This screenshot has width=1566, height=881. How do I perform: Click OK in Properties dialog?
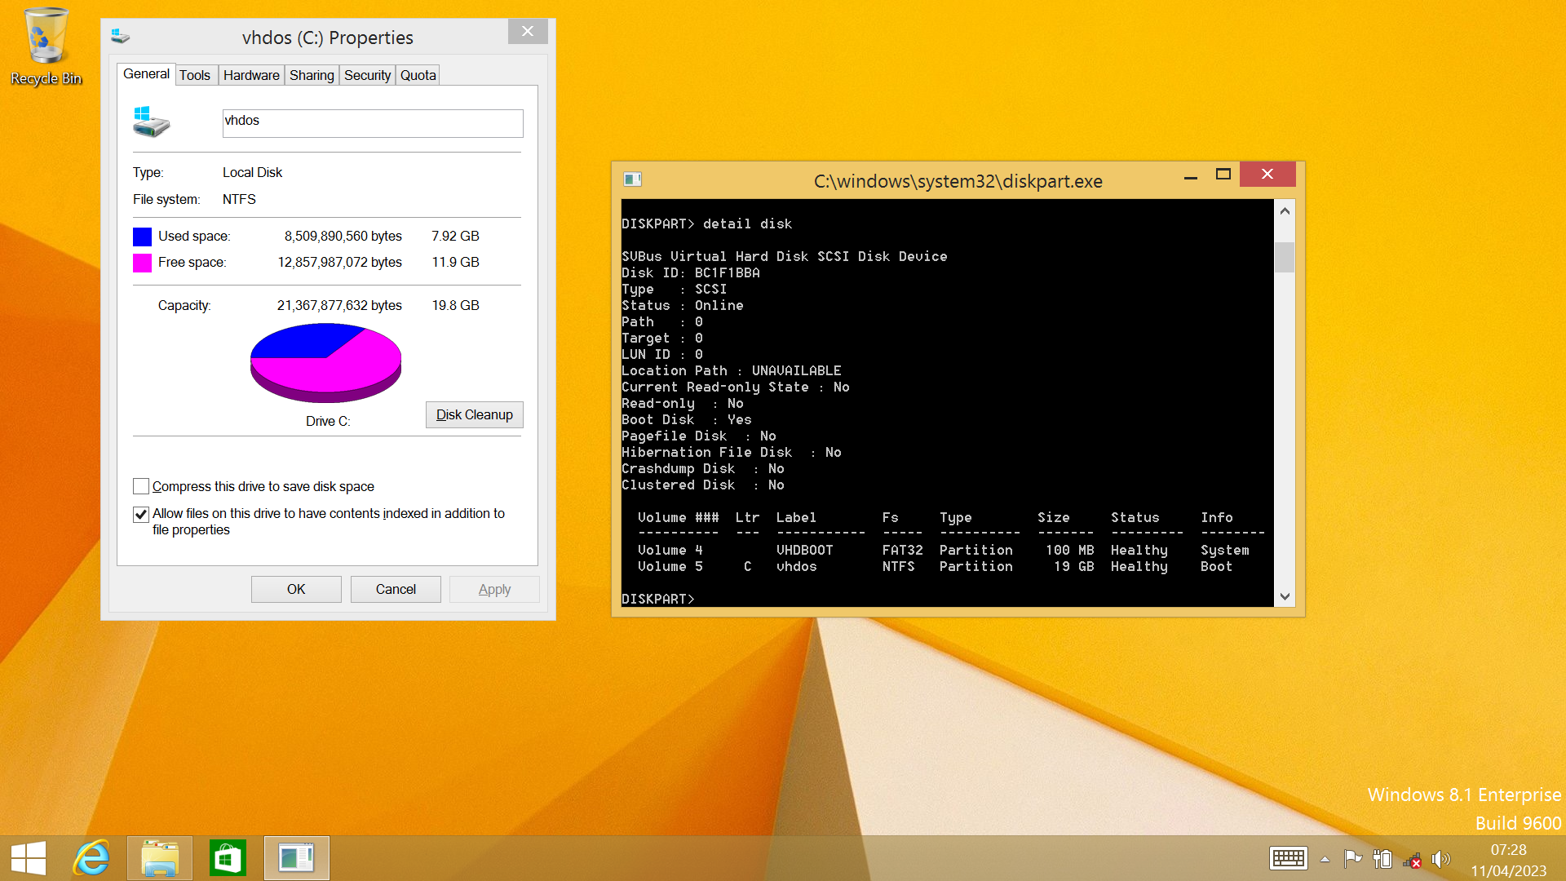click(x=296, y=589)
